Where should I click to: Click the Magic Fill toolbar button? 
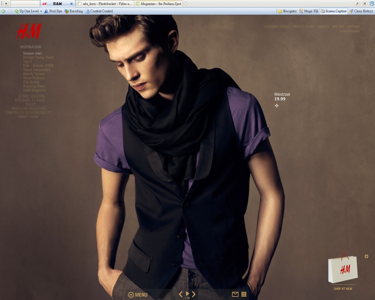point(308,11)
